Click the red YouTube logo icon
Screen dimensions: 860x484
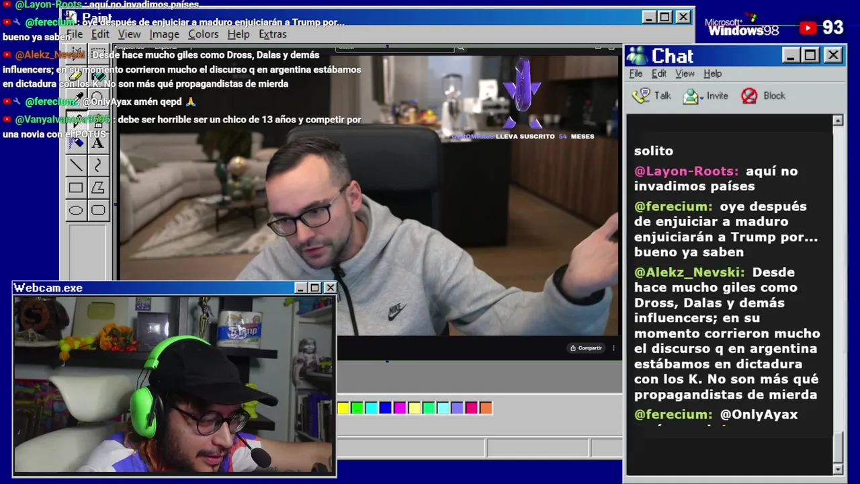tap(808, 28)
